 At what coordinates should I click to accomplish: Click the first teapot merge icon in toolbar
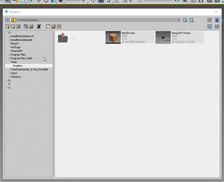pyautogui.click(x=7, y=27)
